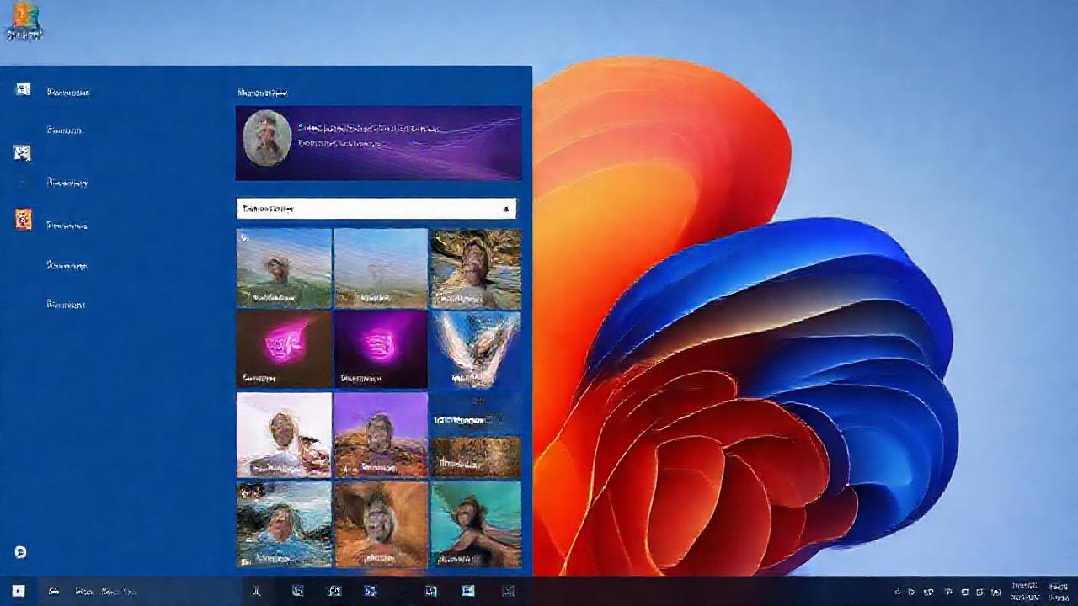1078x606 pixels.
Task: Open the pink glowing tile in the tile grid
Action: pyautogui.click(x=283, y=349)
